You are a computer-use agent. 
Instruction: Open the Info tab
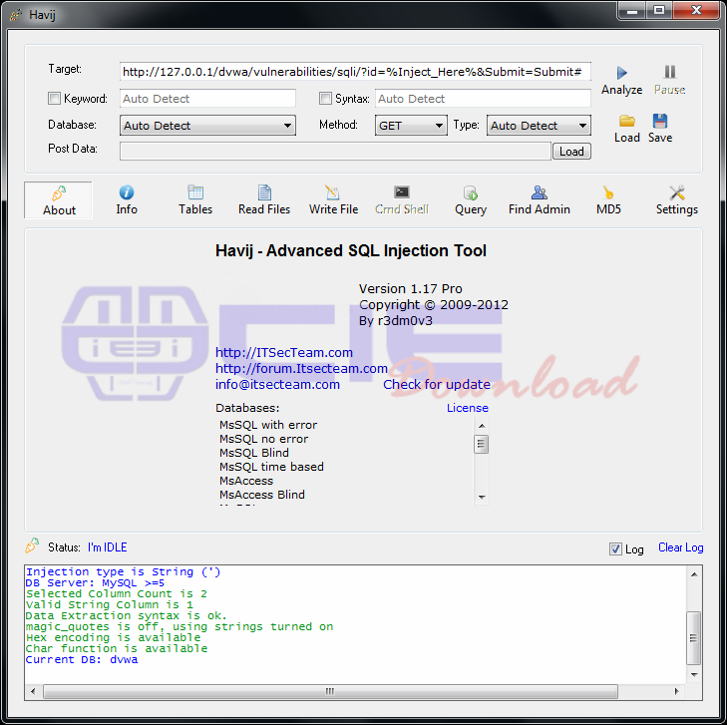click(x=127, y=200)
